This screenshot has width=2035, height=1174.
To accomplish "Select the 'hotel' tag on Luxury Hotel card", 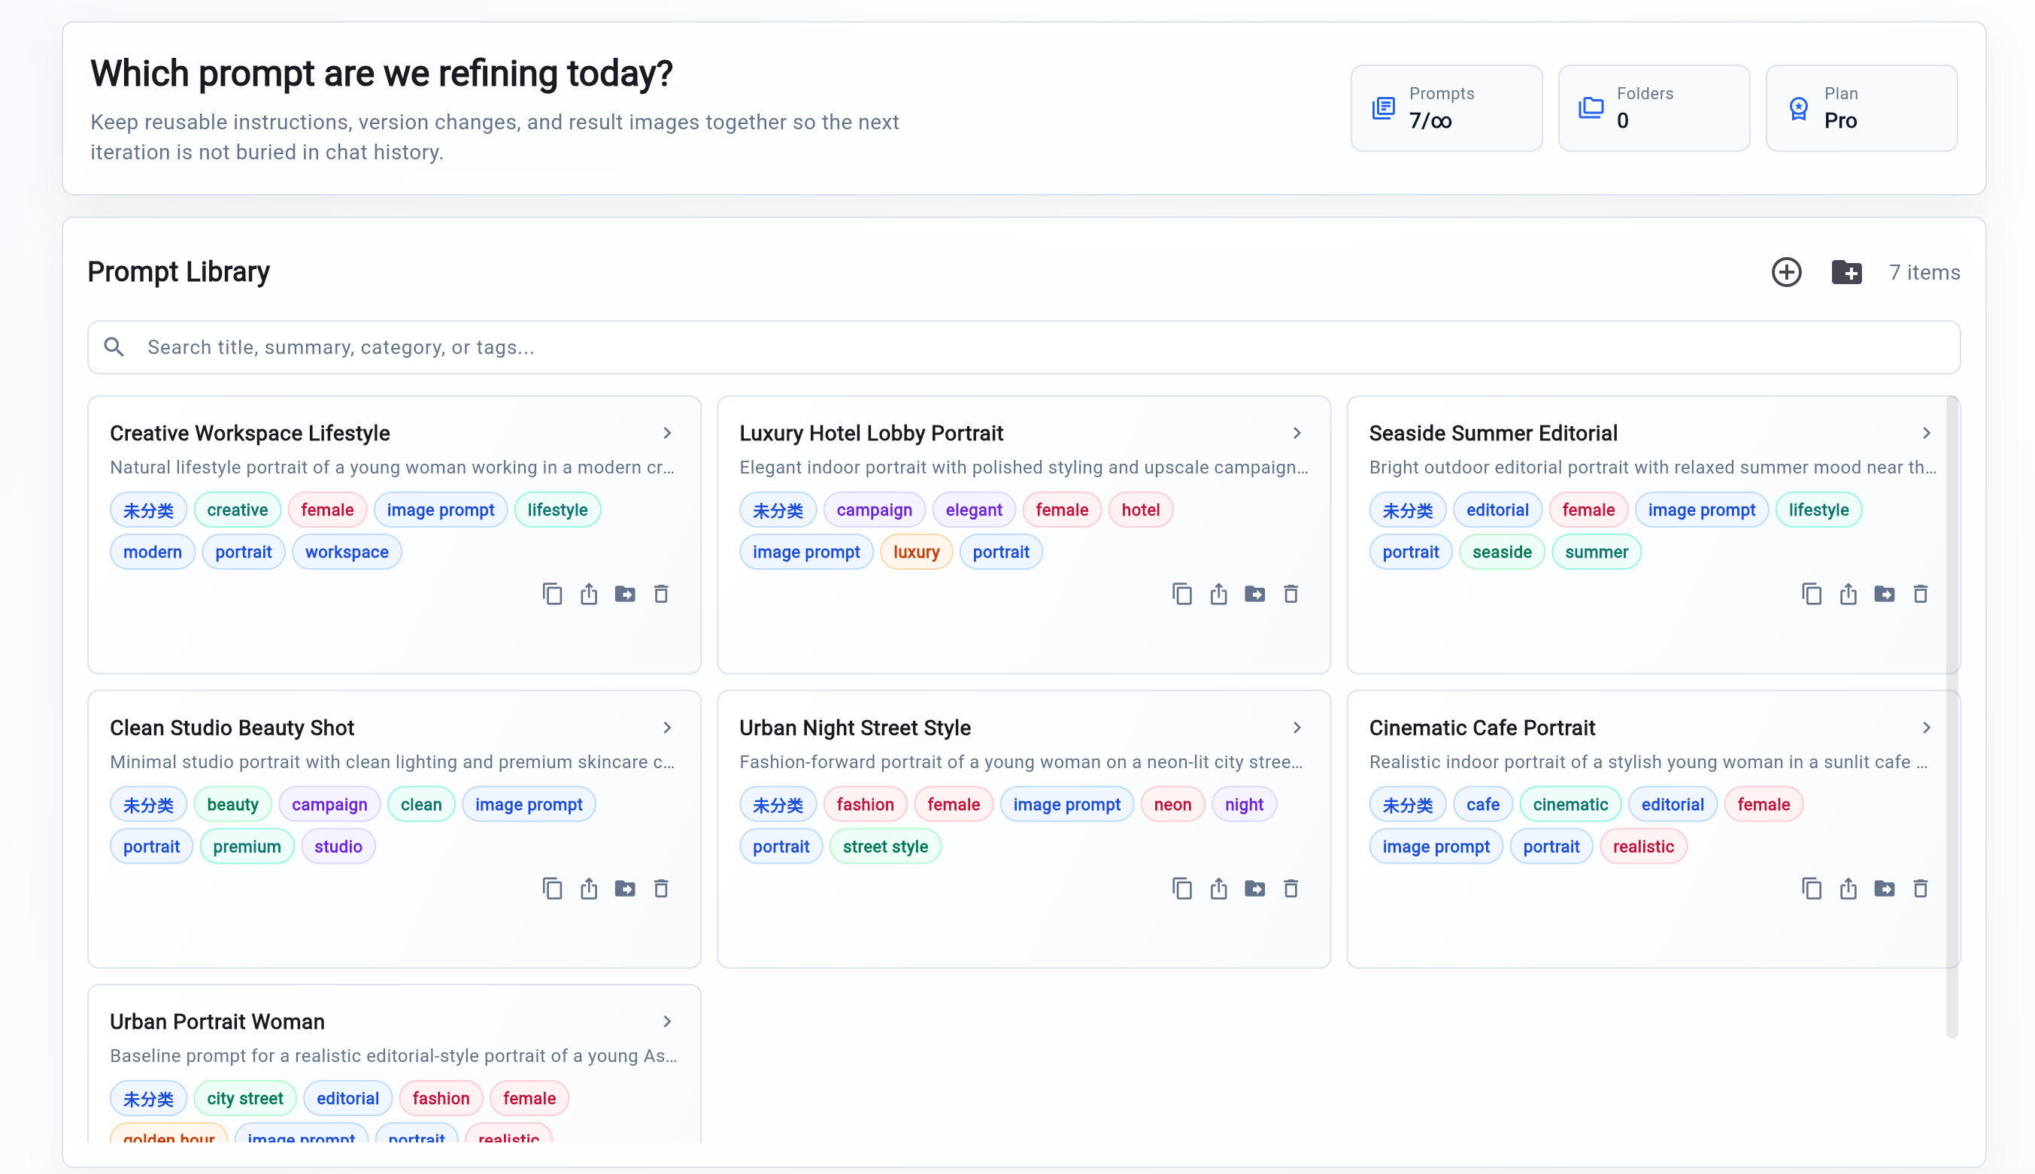I will click(x=1141, y=510).
